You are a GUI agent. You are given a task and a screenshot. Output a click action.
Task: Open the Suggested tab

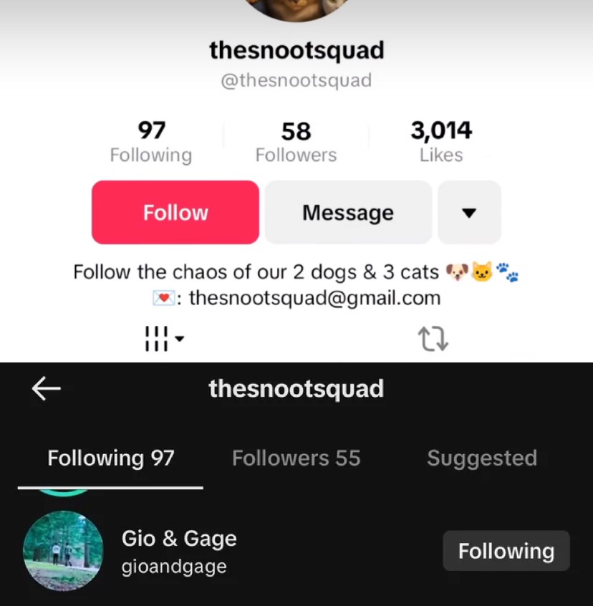click(482, 458)
